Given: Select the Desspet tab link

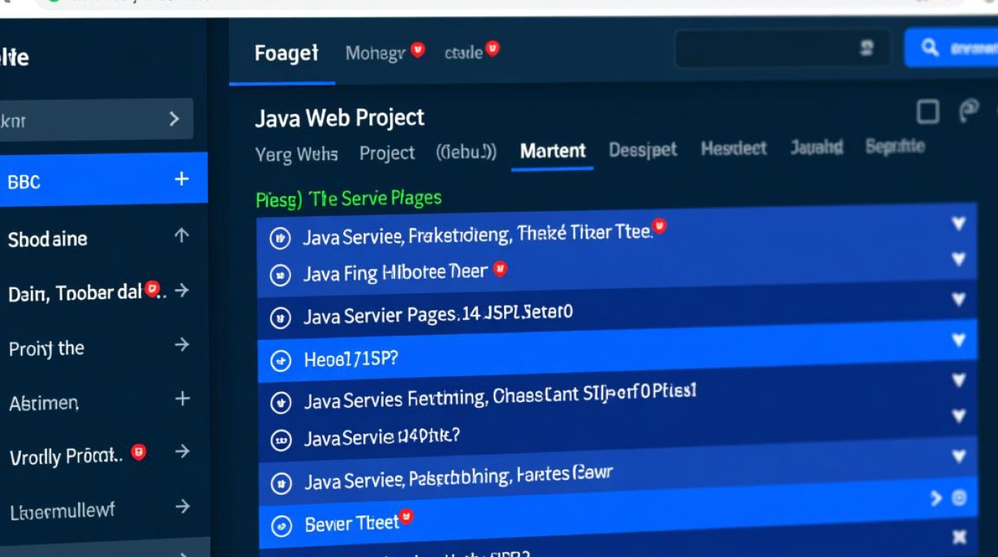Looking at the screenshot, I should point(642,150).
